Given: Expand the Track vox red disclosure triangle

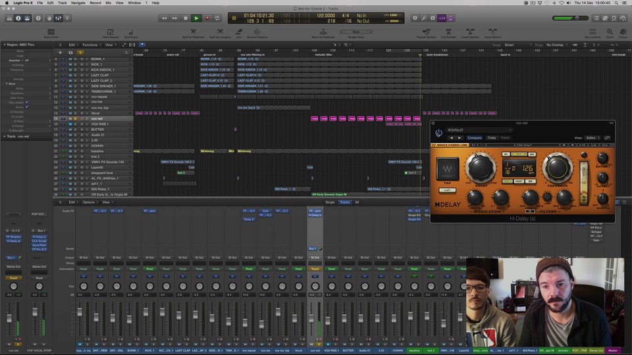Looking at the screenshot, I should pos(5,137).
